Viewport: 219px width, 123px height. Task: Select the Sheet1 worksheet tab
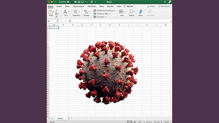pyautogui.click(x=60, y=118)
